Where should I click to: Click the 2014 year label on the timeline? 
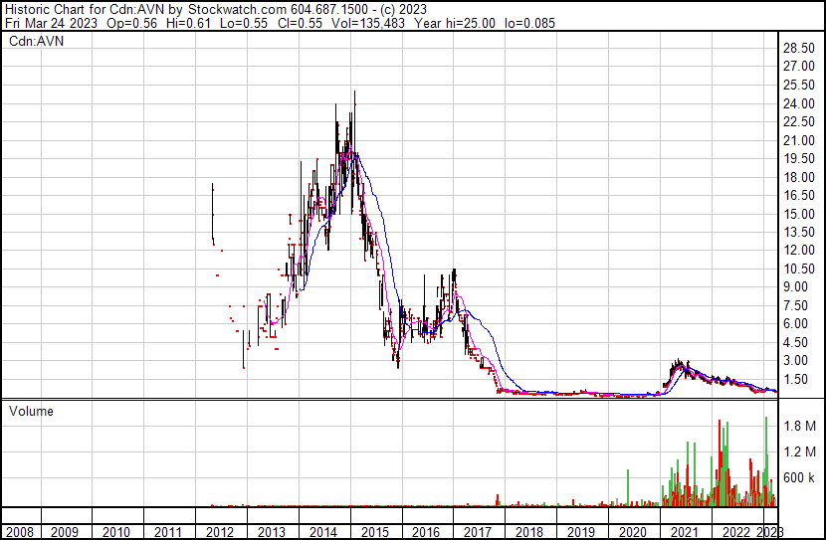coord(322,532)
